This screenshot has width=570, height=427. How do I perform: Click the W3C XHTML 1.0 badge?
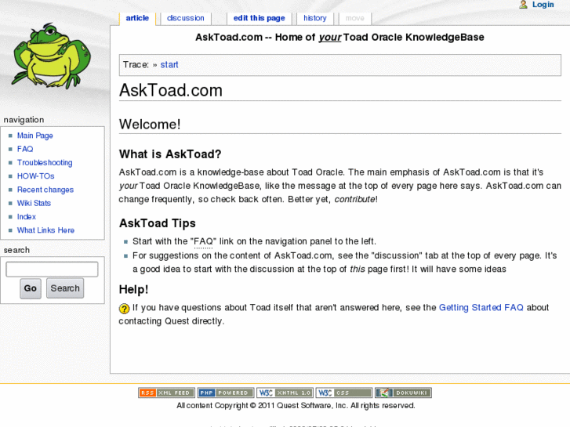(x=285, y=393)
